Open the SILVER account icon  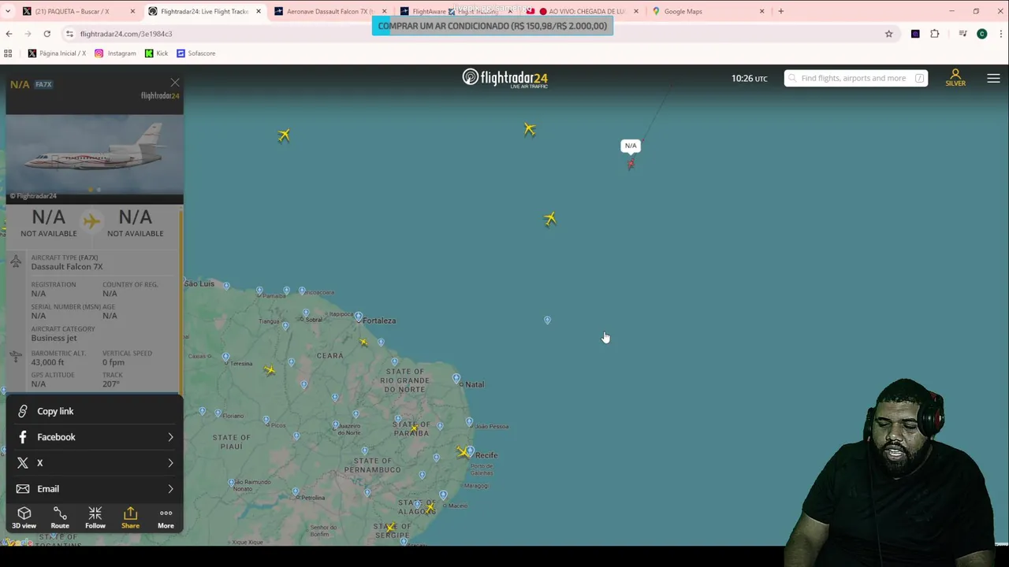pyautogui.click(x=955, y=78)
